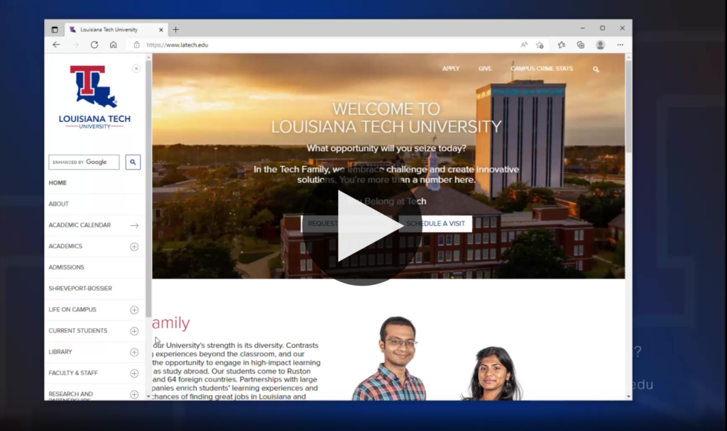Expand the Research and Partnerships submenu

pyautogui.click(x=134, y=394)
